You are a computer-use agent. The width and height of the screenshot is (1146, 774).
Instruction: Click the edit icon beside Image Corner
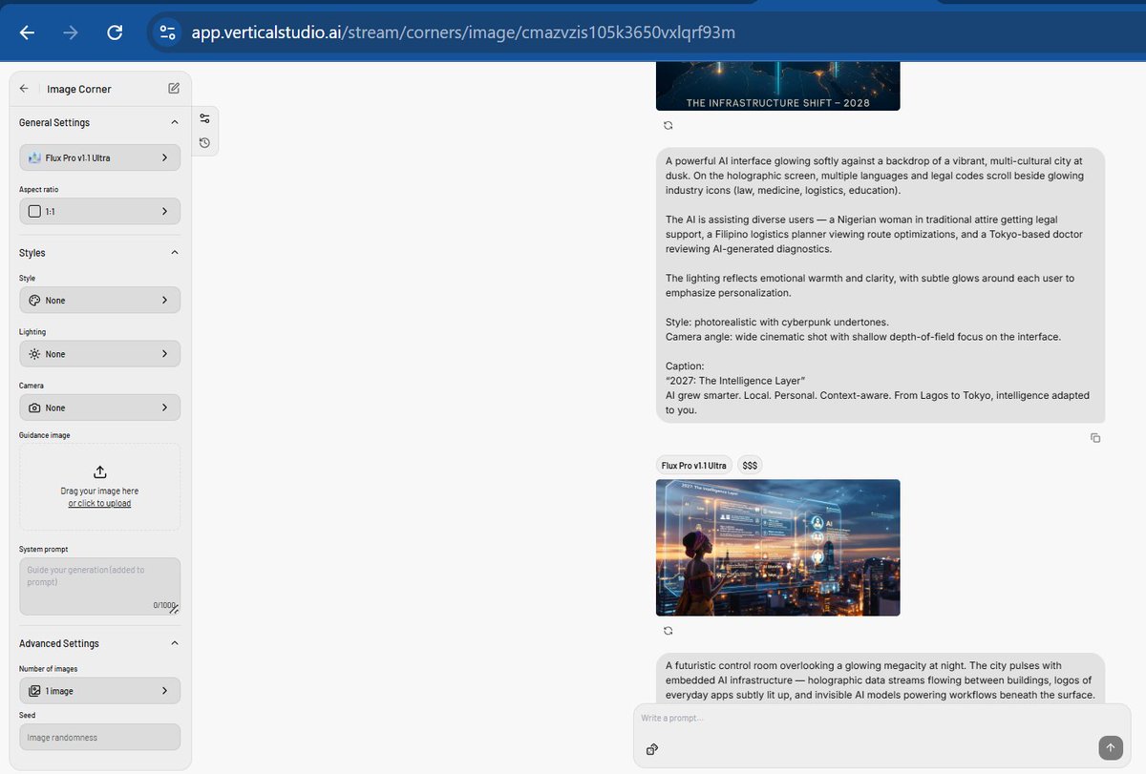click(x=174, y=89)
